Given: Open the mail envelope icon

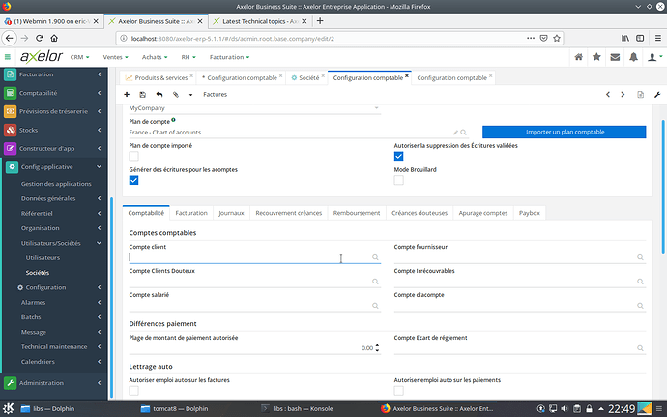Looking at the screenshot, I should point(615,57).
